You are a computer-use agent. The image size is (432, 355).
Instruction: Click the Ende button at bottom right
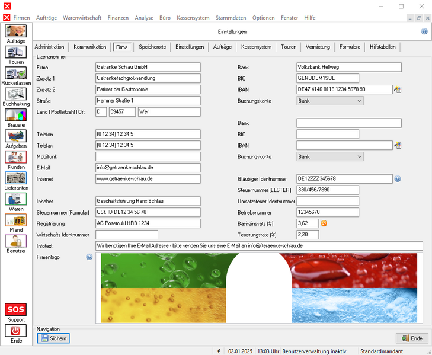411,338
